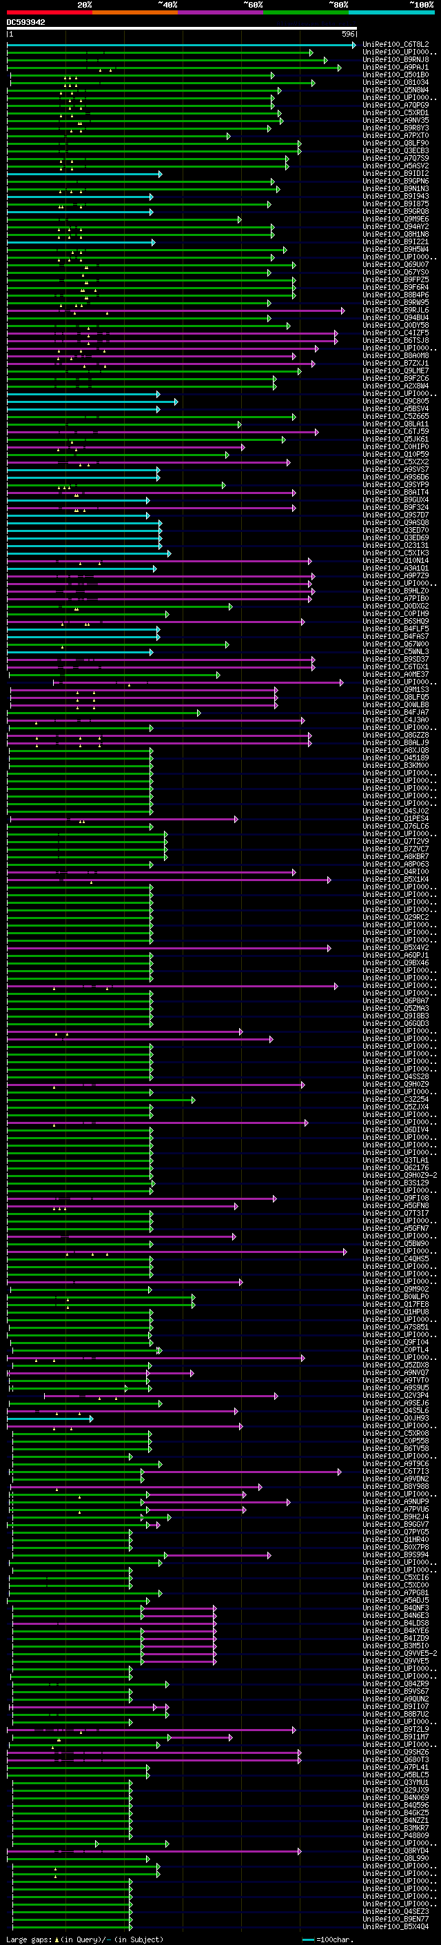Select the UniRef100_B9IDI2 entry
Screen dimensions: 441x1945
coord(396,174)
